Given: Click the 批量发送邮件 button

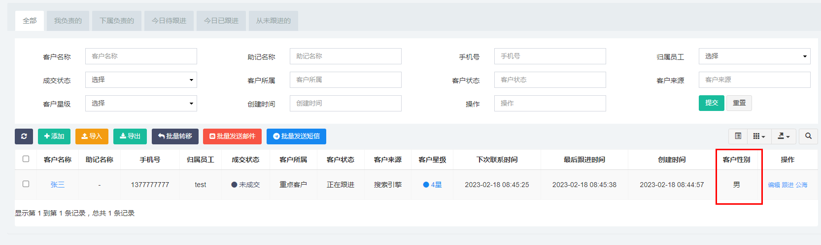Looking at the screenshot, I should coord(232,136).
